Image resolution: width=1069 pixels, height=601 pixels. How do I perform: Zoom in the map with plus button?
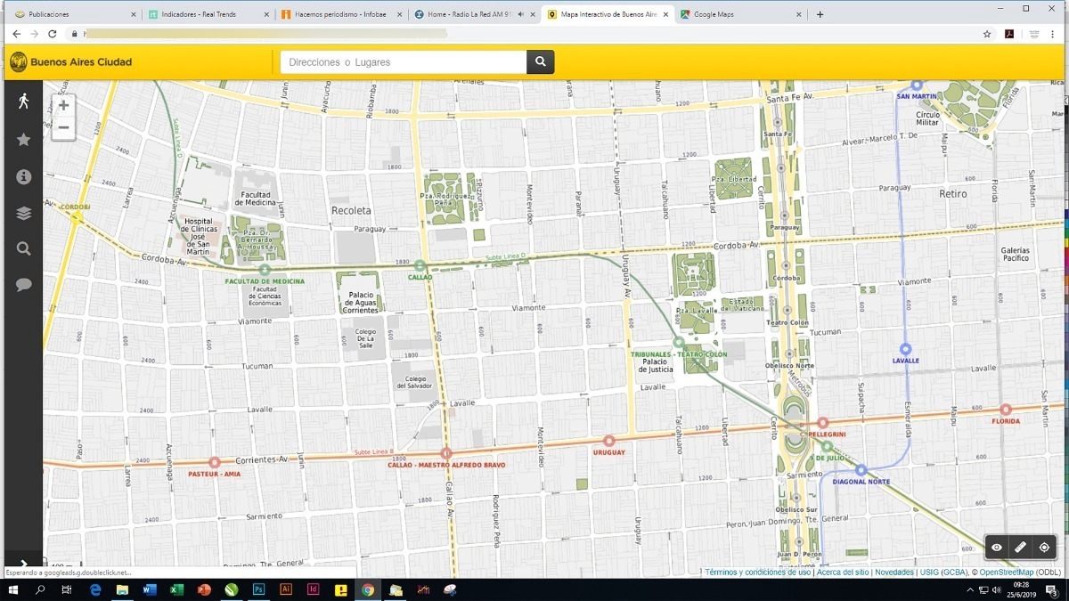pos(63,105)
